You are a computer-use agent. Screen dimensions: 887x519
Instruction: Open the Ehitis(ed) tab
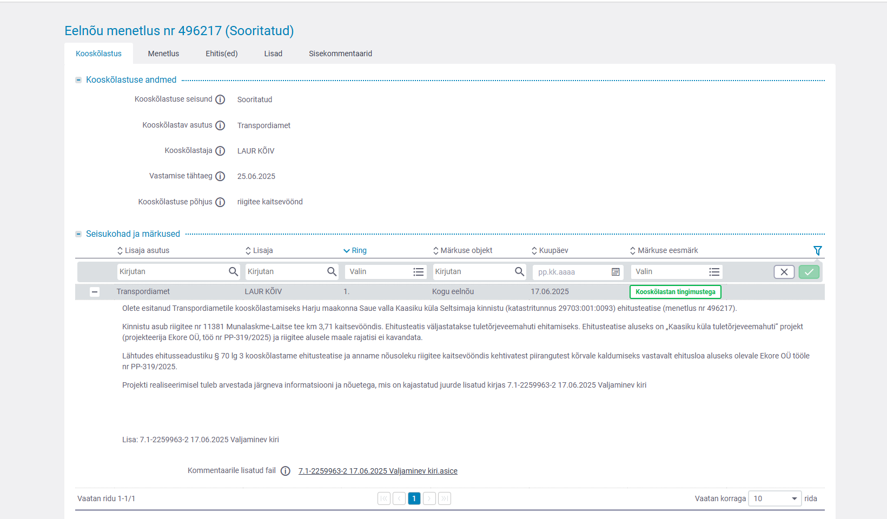(222, 54)
